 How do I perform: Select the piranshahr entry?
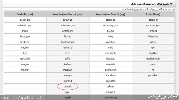[x=110, y=76]
